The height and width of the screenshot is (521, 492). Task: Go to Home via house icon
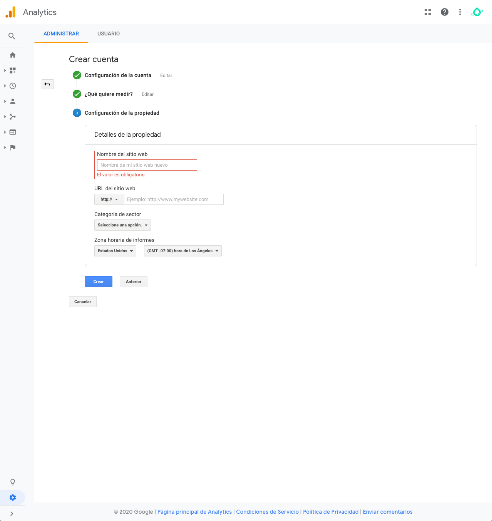13,55
